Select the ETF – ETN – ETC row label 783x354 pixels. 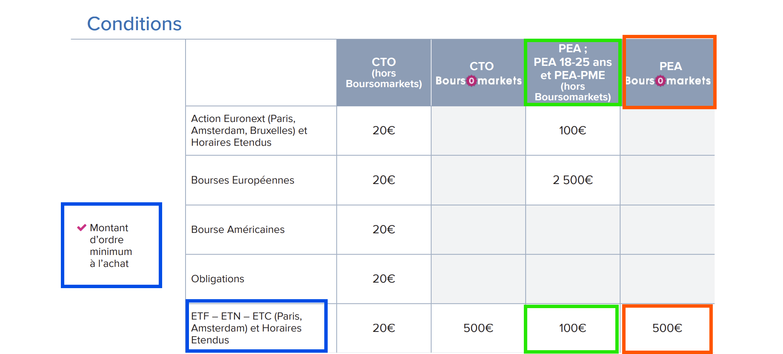[x=246, y=328]
